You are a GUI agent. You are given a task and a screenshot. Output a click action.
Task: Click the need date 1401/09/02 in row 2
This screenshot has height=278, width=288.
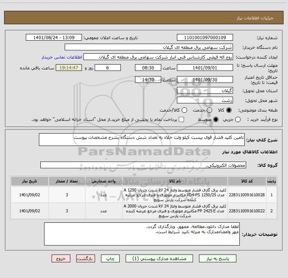pyautogui.click(x=30, y=211)
